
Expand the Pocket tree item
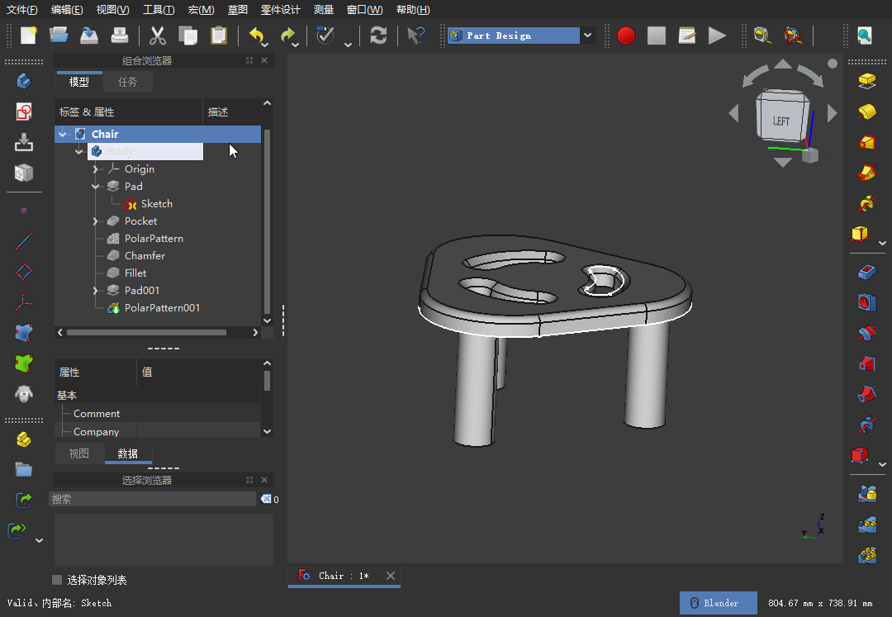96,221
